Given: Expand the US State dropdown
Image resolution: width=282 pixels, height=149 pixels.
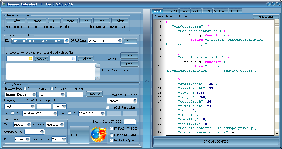Looking at the screenshot, I should tap(120, 41).
